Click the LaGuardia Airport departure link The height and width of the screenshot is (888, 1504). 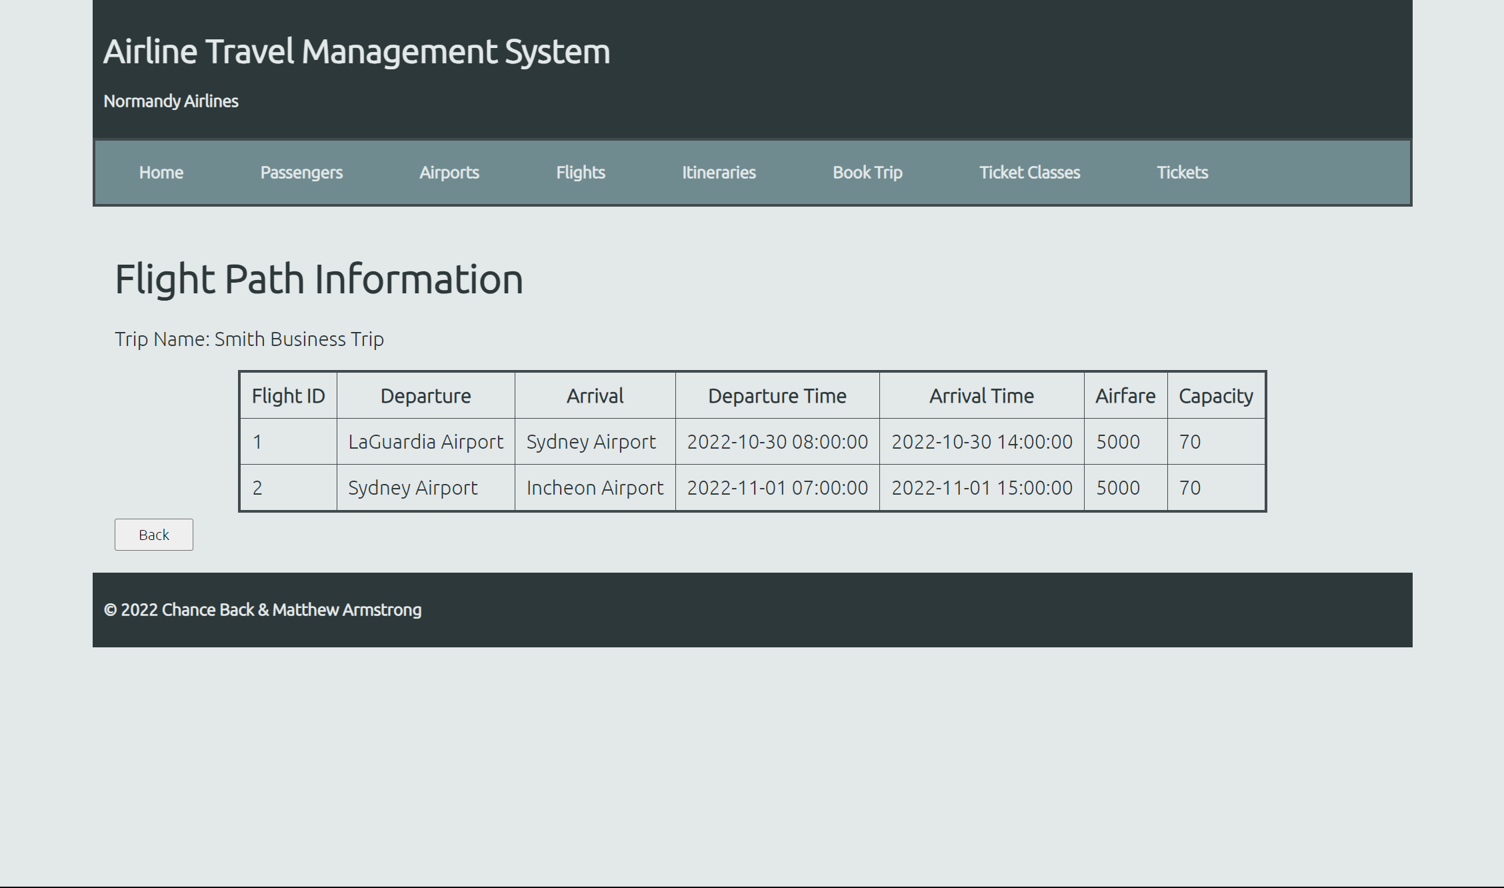point(425,441)
